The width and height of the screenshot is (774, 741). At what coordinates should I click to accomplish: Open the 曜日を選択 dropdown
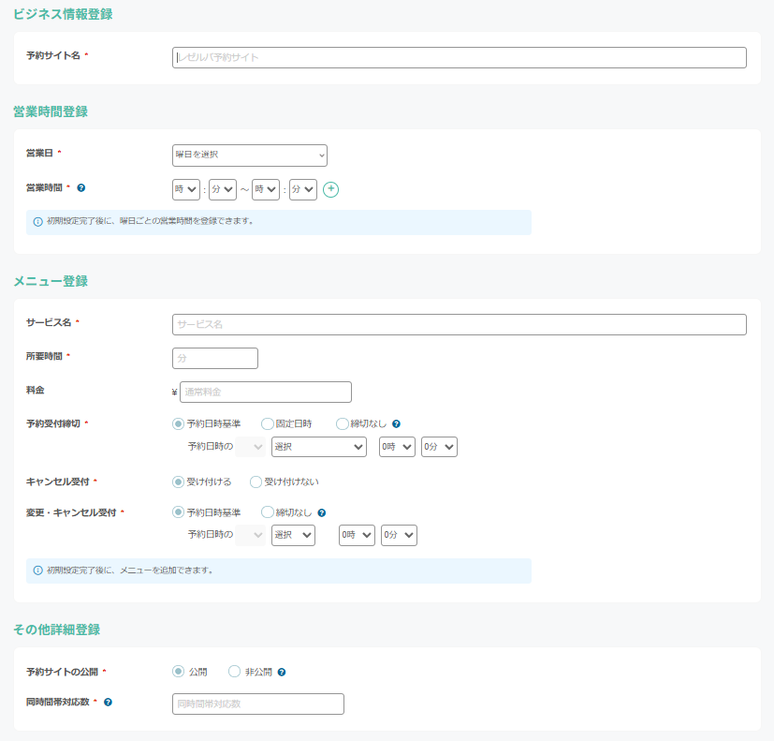(250, 155)
